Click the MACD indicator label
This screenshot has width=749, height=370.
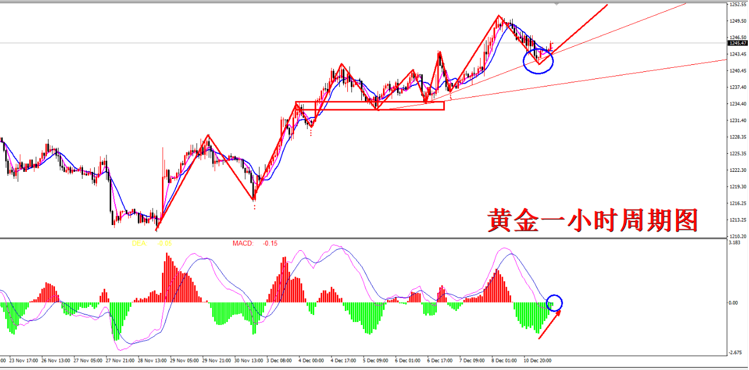click(x=242, y=243)
